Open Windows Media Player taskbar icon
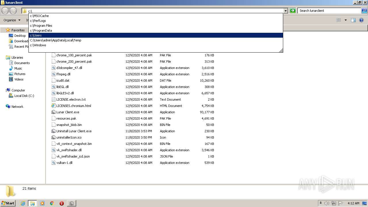Screen dimensions: 368x207 (x=42, y=203)
